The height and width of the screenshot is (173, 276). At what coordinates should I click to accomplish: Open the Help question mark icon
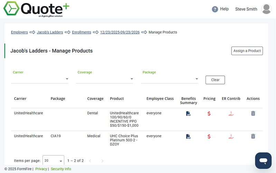tap(215, 9)
